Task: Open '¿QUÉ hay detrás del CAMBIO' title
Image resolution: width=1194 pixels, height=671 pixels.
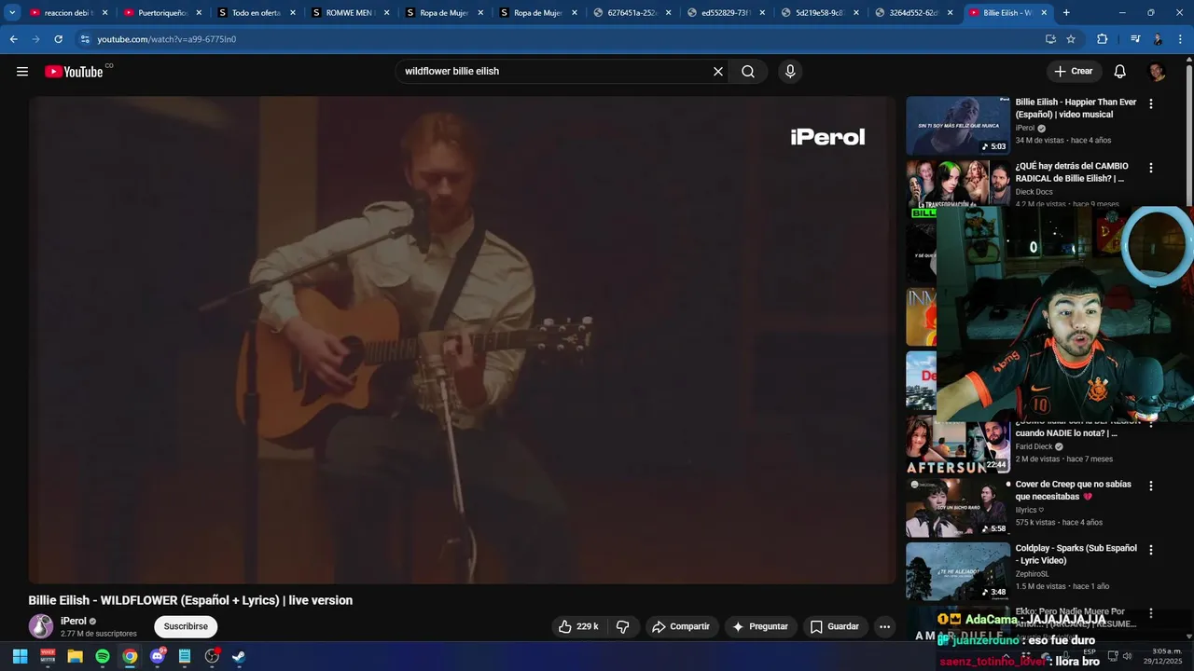Action: (1072, 171)
